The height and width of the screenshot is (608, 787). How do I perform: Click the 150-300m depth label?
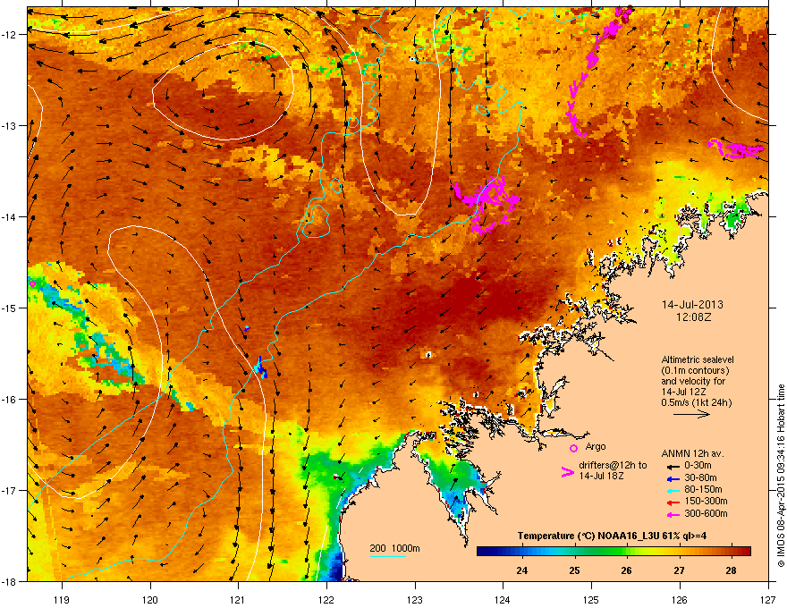coord(706,501)
